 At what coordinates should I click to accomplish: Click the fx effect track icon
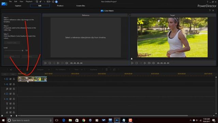7,89
